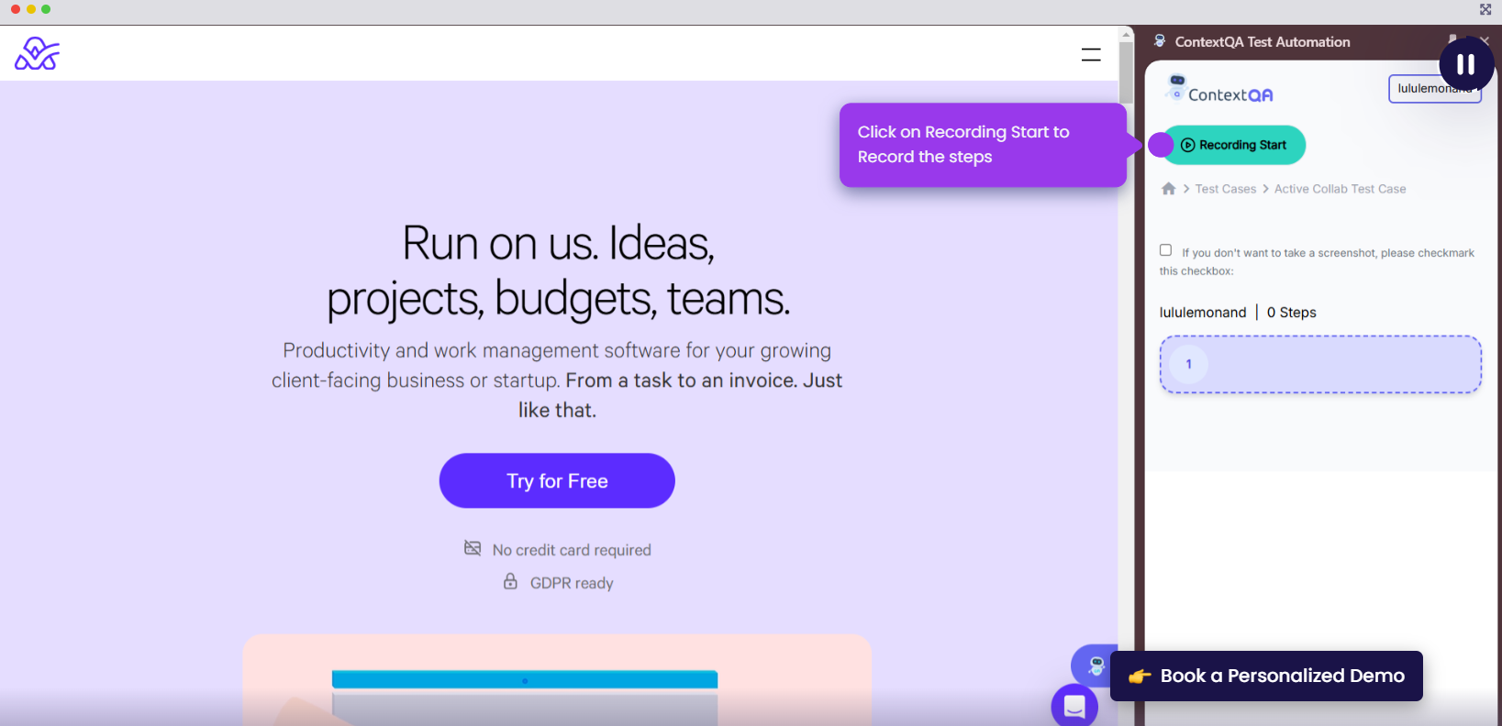Open the hamburger navigation menu
The height and width of the screenshot is (726, 1502).
(1090, 55)
